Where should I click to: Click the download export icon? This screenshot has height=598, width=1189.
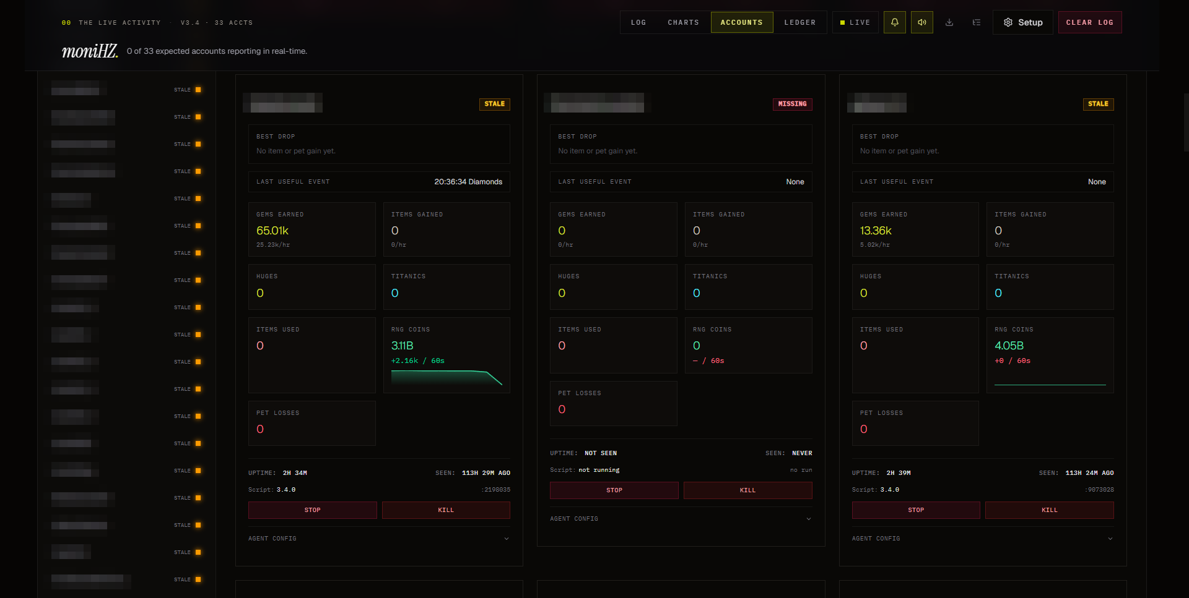[x=949, y=22]
